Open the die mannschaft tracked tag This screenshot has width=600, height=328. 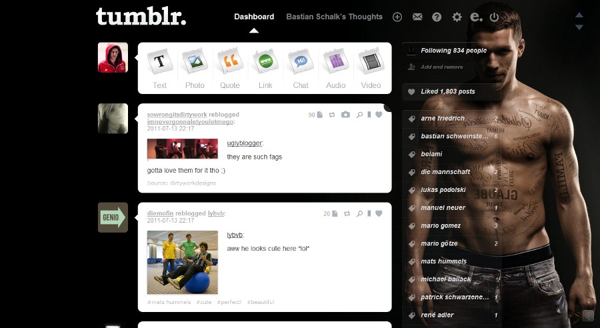click(451, 172)
